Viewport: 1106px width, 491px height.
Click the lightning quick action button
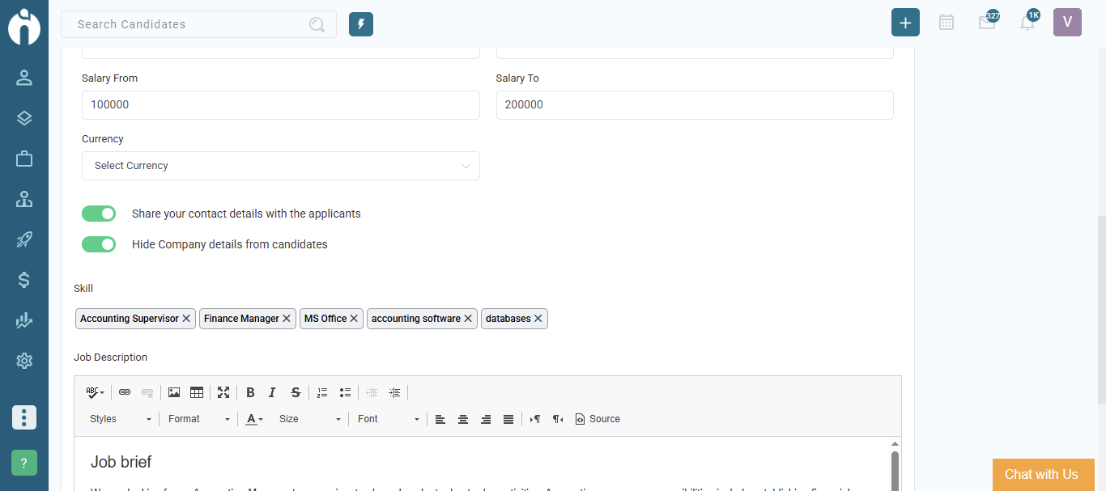[361, 24]
